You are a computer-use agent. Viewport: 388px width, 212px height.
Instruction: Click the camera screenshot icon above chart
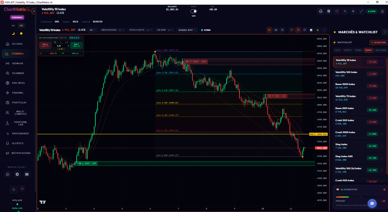click(276, 30)
